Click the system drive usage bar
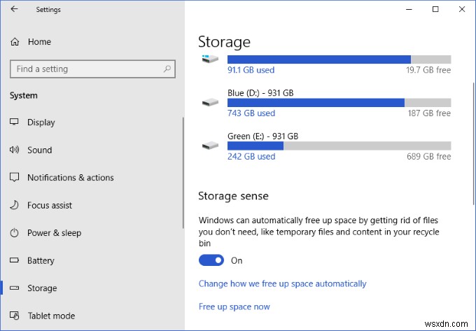 (339, 59)
